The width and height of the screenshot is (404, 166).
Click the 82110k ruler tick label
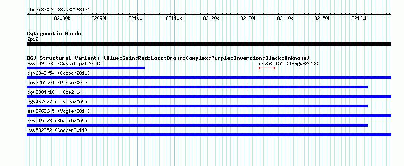[x=174, y=19]
